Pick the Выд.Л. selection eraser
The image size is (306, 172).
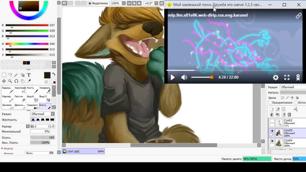click(x=45, y=99)
